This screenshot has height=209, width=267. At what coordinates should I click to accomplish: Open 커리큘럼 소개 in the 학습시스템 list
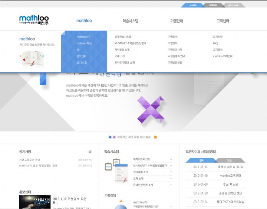[141, 172]
